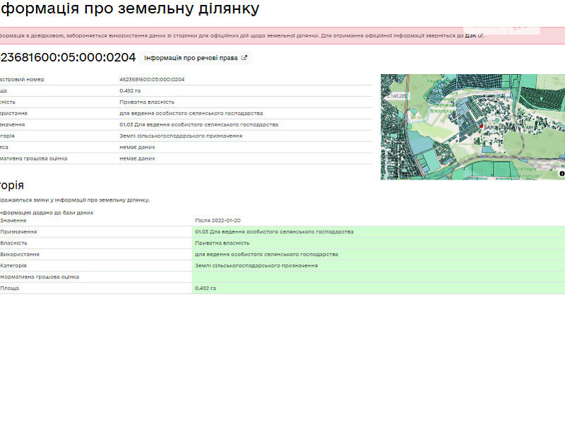The width and height of the screenshot is (565, 424).
Task: Click history table's green 0.492 га cell
Action: click(x=206, y=288)
